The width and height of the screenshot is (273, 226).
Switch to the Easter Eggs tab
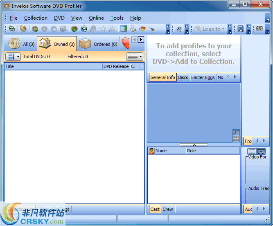(x=203, y=77)
